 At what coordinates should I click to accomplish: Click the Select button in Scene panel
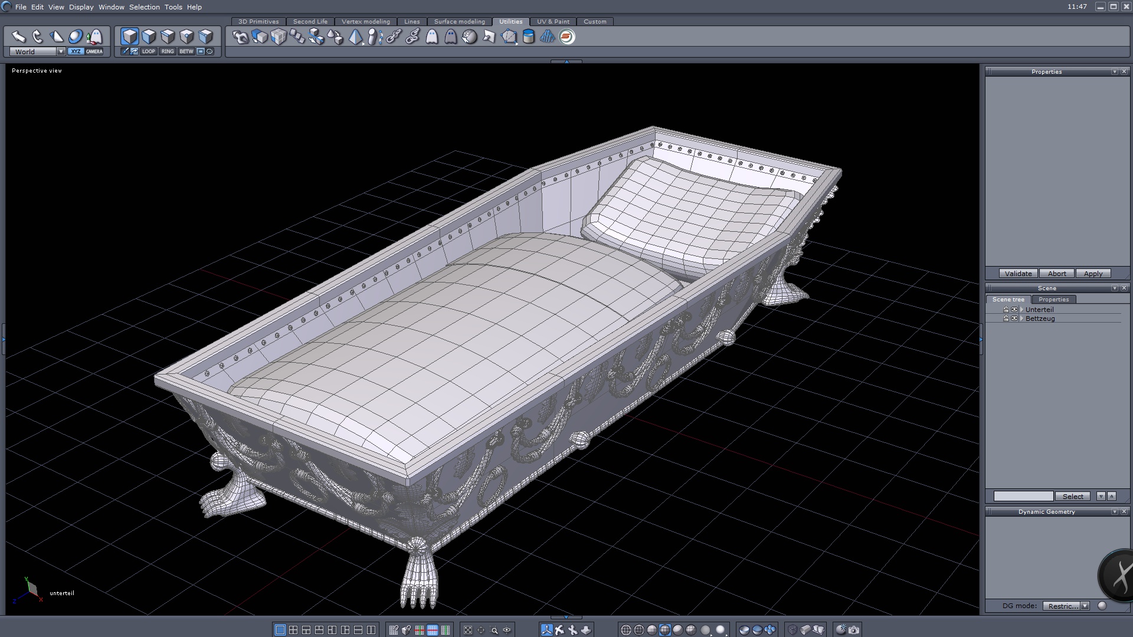click(x=1072, y=497)
